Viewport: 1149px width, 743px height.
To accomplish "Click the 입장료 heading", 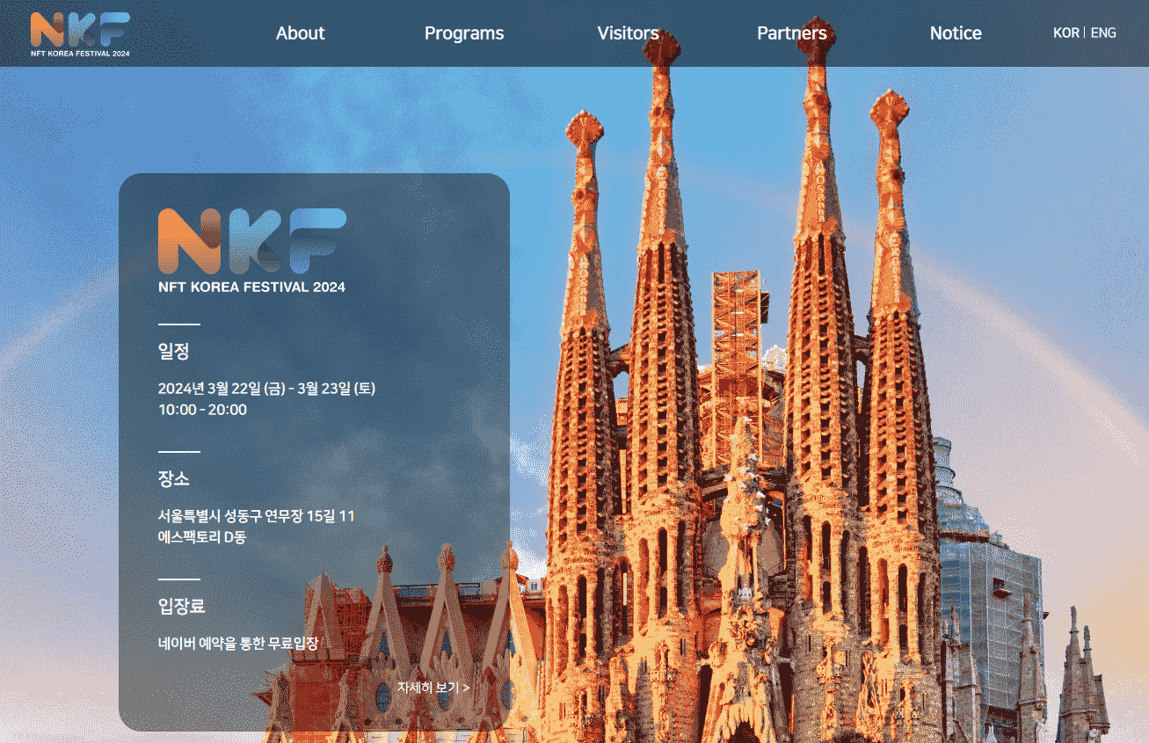I will 181,606.
